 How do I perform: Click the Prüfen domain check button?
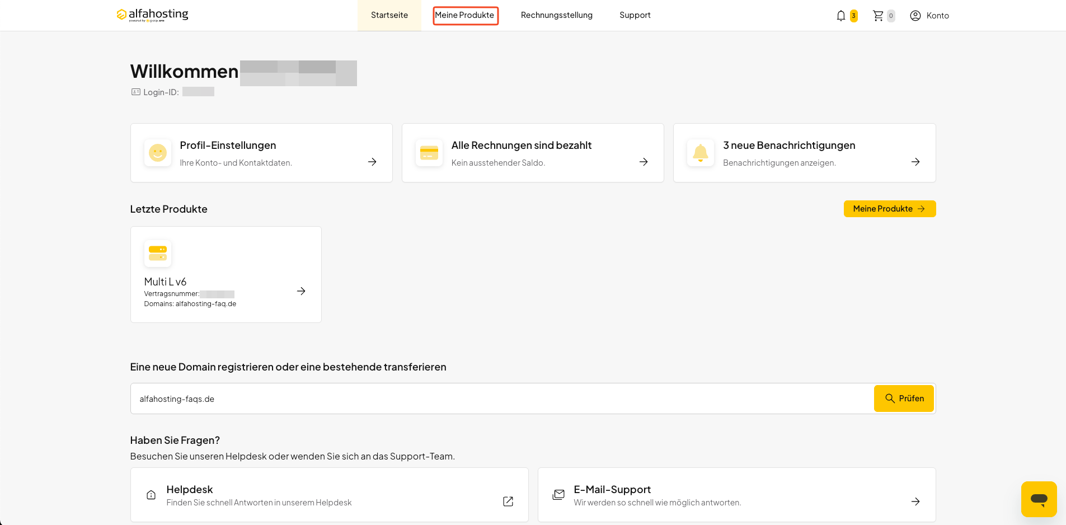[904, 399]
